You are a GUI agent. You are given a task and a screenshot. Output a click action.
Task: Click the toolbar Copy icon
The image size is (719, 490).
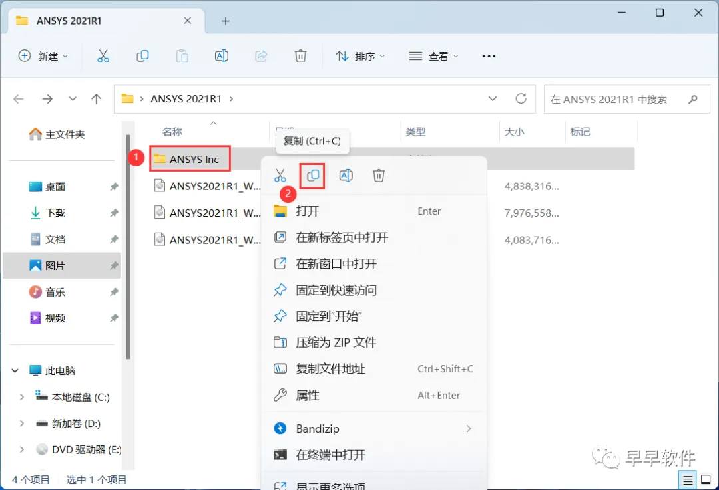tap(142, 56)
